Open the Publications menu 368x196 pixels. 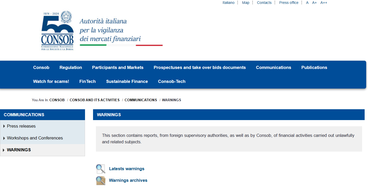(x=314, y=67)
